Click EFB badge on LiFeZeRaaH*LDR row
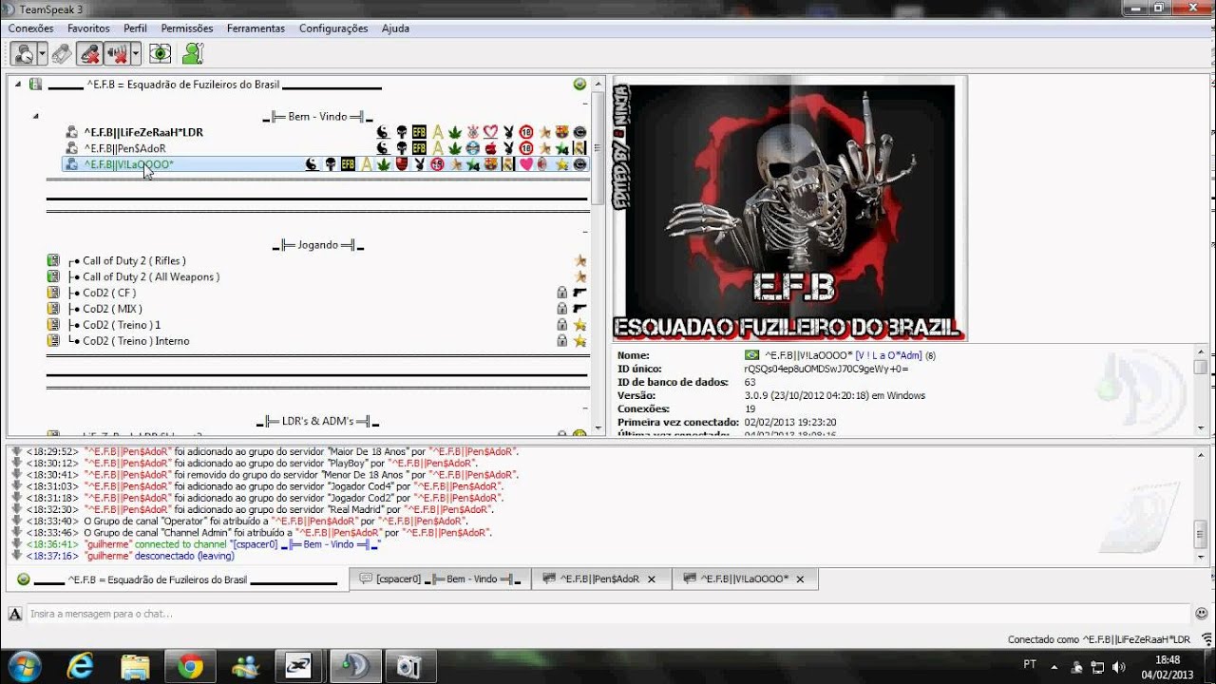 419,132
